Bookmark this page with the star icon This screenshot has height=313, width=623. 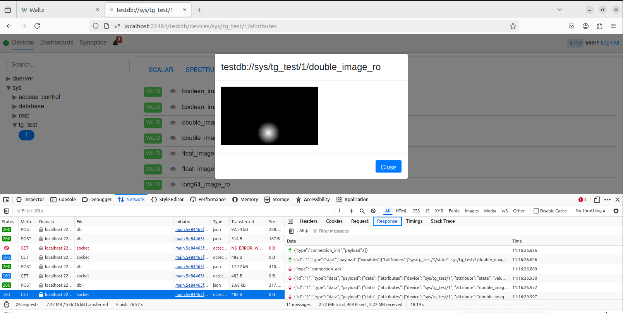tap(513, 26)
